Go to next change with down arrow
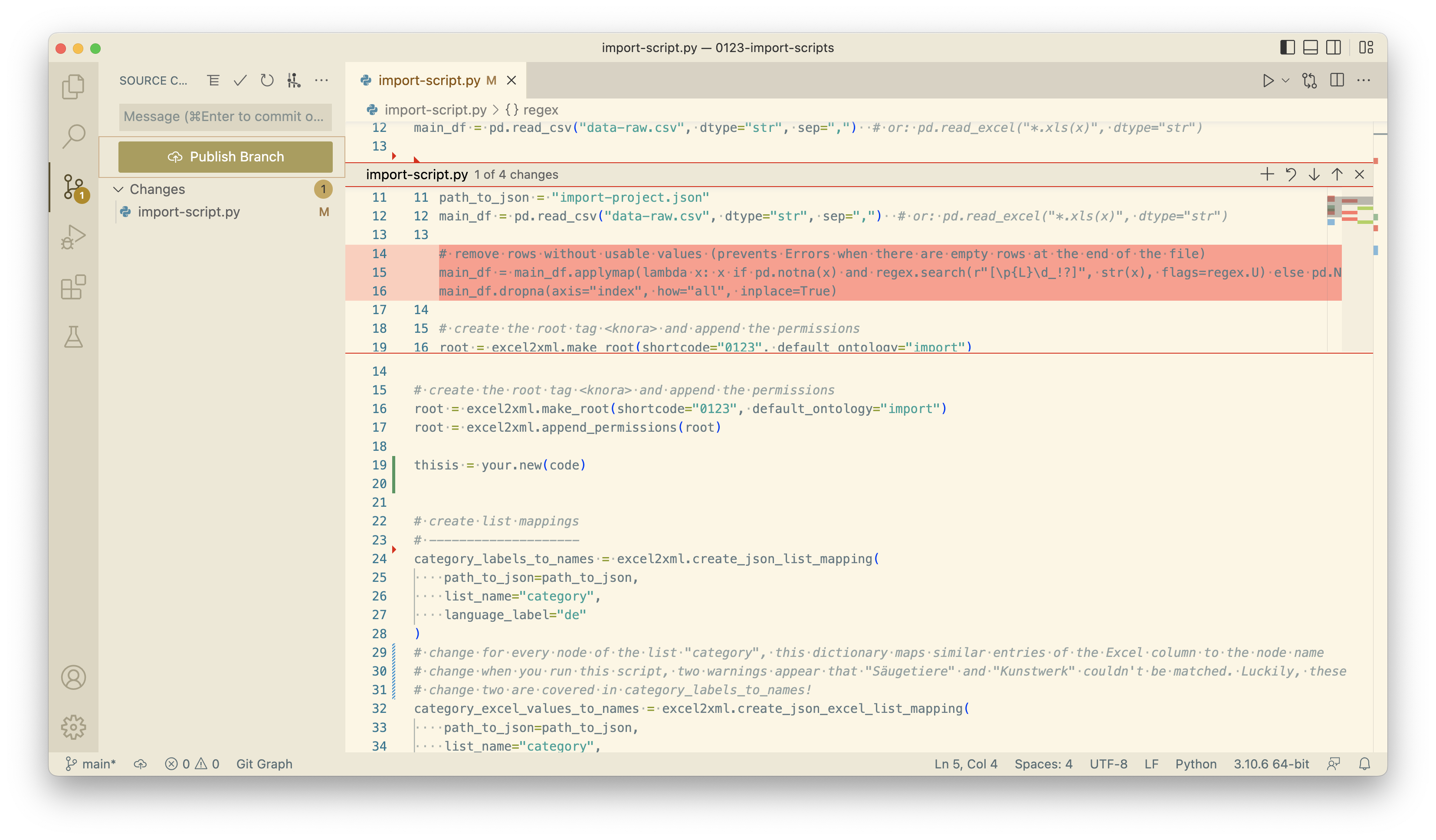The height and width of the screenshot is (840, 1436). pyautogui.click(x=1314, y=174)
